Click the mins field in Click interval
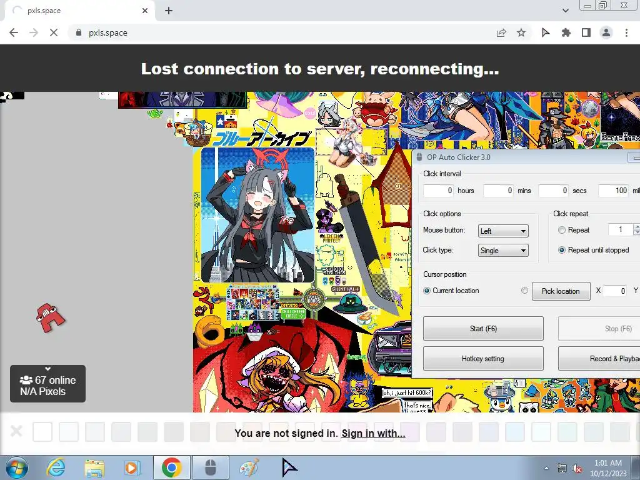Image resolution: width=640 pixels, height=480 pixels. click(x=498, y=191)
